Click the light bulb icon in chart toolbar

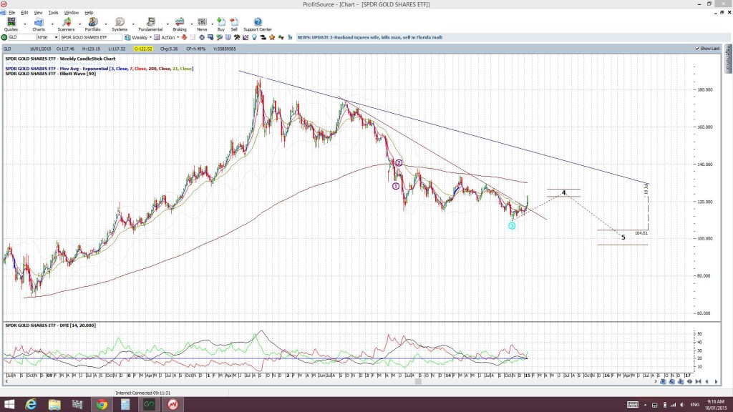click(x=254, y=37)
